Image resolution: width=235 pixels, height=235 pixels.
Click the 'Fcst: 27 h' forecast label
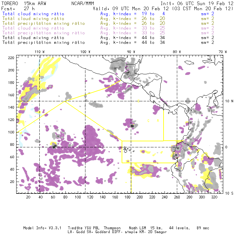tap(18, 9)
